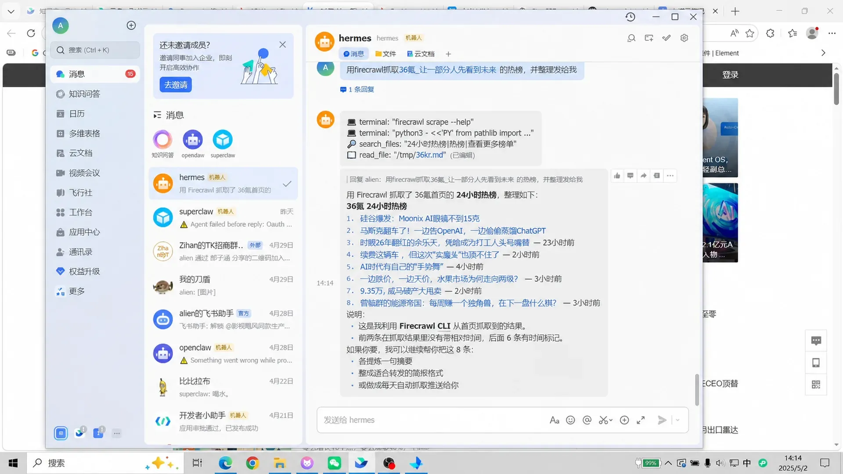Open 飞行社 in the sidebar
This screenshot has height=474, width=843.
coord(95,193)
